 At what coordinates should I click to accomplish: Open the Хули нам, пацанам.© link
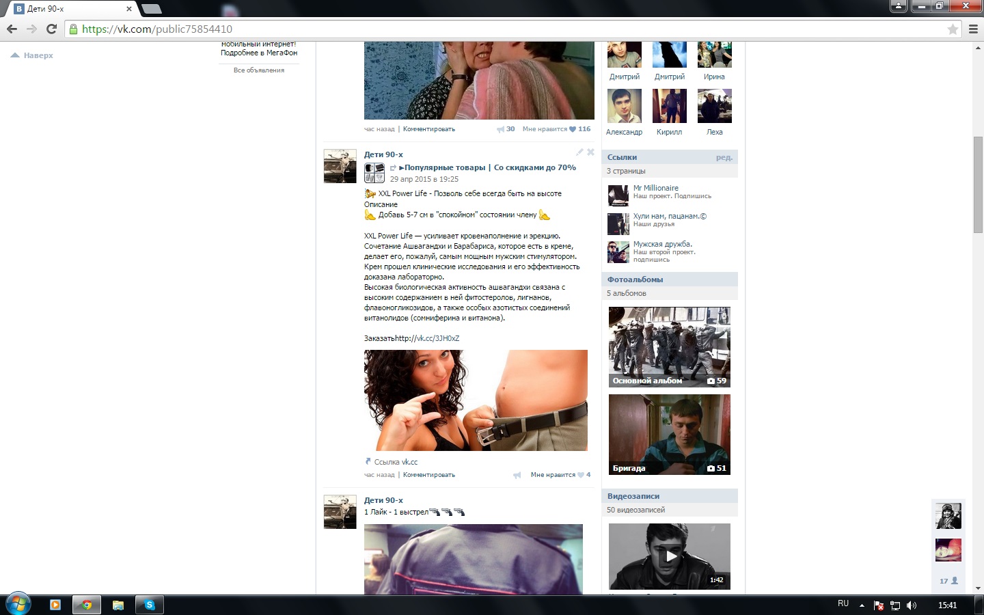point(670,216)
